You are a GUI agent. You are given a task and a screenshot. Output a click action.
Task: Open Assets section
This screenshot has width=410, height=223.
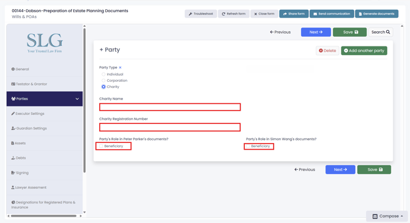(45, 143)
